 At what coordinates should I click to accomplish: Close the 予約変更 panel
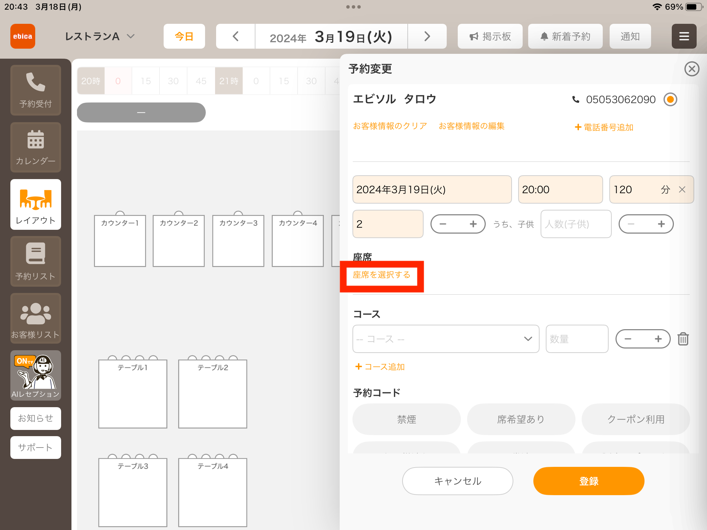692,69
